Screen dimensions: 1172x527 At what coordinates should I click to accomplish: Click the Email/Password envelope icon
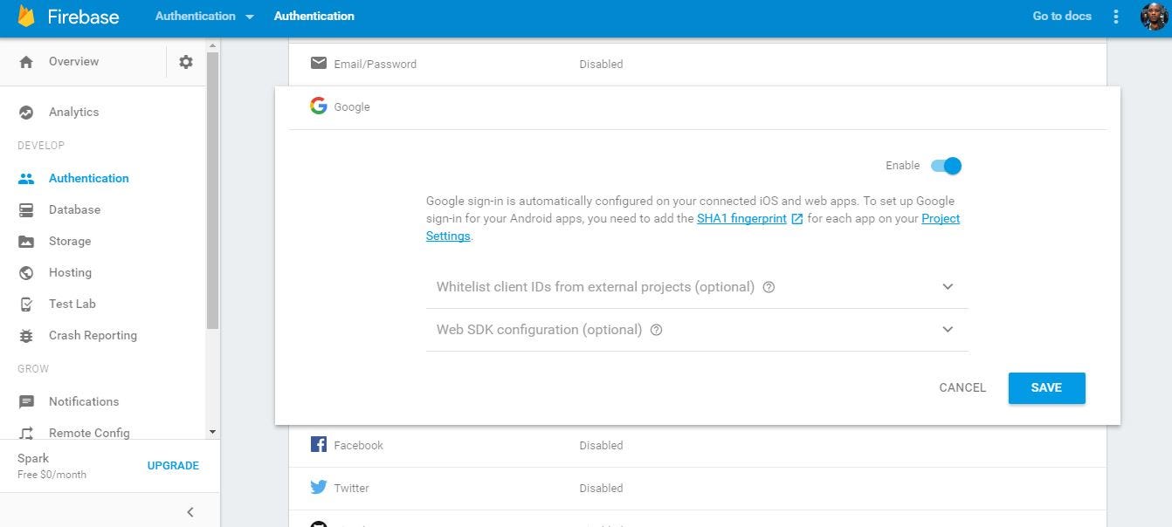(x=319, y=63)
